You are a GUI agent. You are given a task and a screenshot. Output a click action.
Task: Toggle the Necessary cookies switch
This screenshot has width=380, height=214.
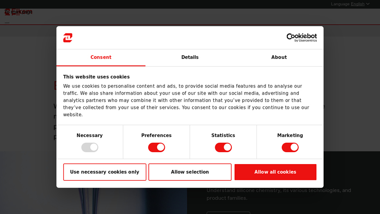pos(90,147)
